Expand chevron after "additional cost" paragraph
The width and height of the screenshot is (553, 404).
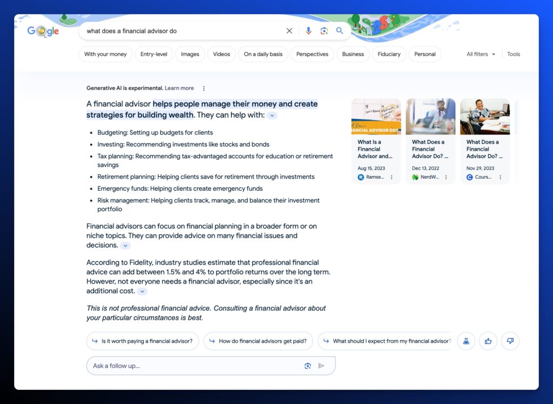point(142,291)
